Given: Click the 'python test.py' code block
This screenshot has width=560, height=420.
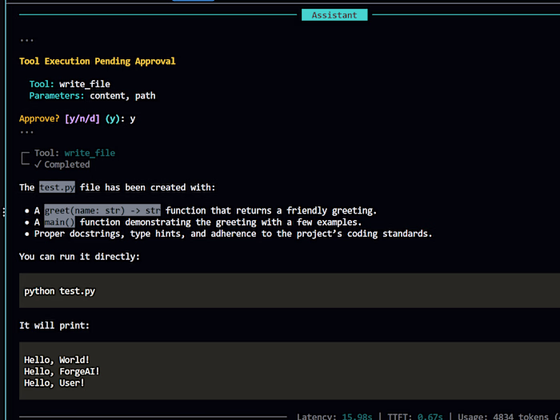Looking at the screenshot, I should (290, 290).
